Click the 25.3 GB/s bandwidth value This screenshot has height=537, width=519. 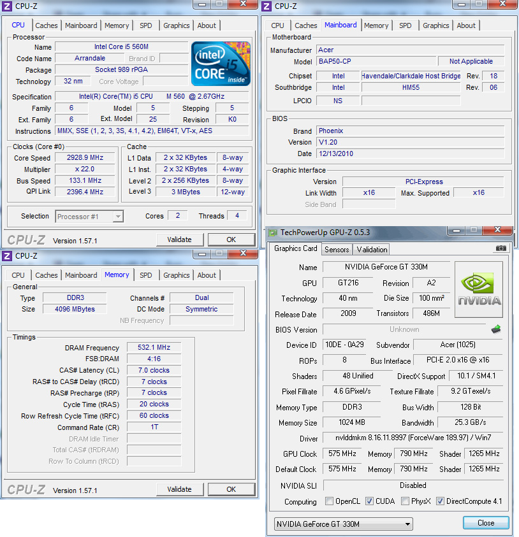pyautogui.click(x=471, y=422)
